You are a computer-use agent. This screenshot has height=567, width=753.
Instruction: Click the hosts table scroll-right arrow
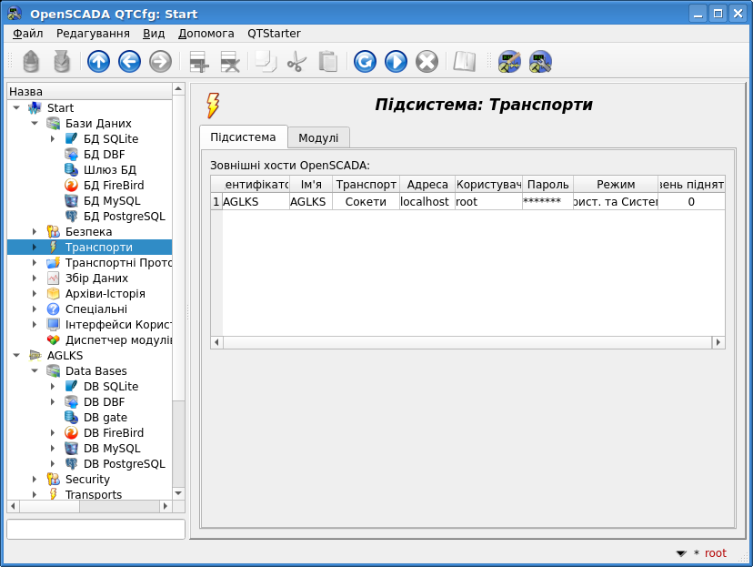coord(718,342)
